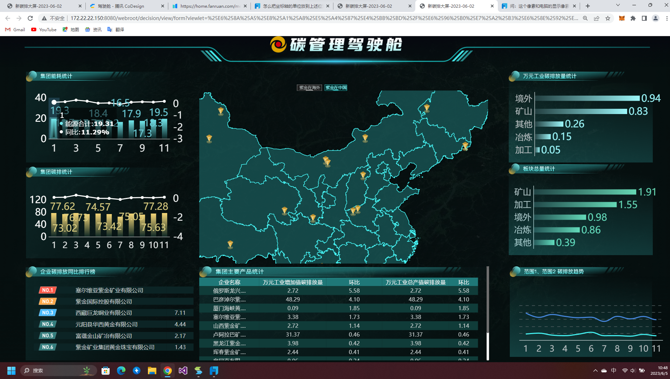Select the 俄罗斯龙兴 table row name
Viewport: 670px width, 379px height.
pos(229,291)
